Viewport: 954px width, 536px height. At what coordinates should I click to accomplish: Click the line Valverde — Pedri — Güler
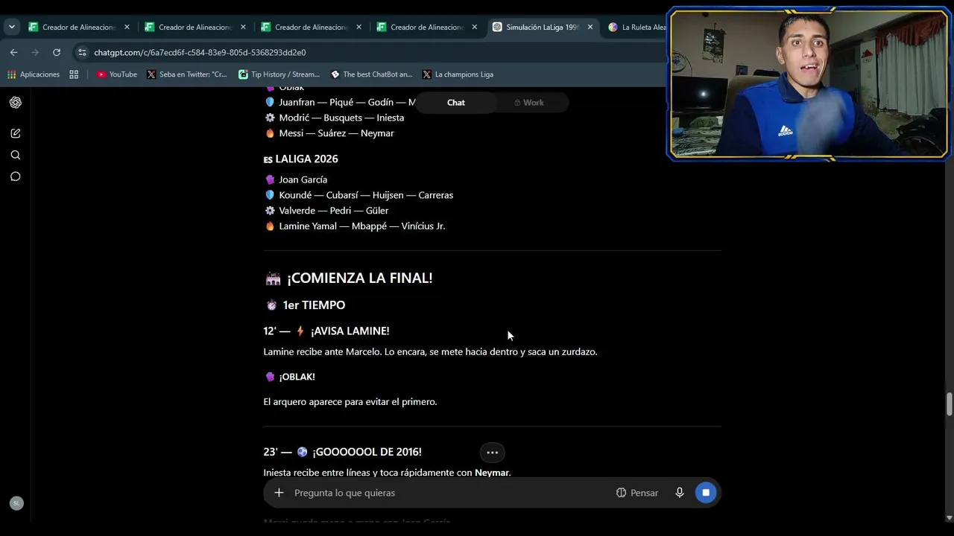[333, 211]
